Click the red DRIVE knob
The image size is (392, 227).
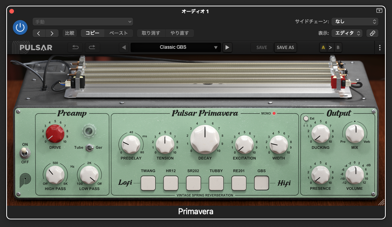[x=55, y=134]
